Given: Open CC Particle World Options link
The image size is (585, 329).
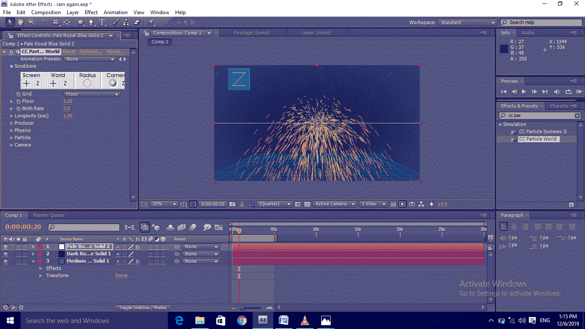Looking at the screenshot, I should coord(90,51).
